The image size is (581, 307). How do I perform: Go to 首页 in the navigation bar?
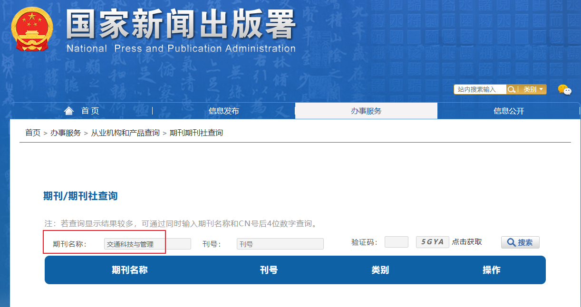tap(90, 111)
